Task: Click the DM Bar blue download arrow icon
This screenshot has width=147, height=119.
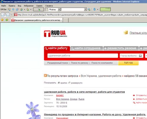Action: tap(94, 9)
